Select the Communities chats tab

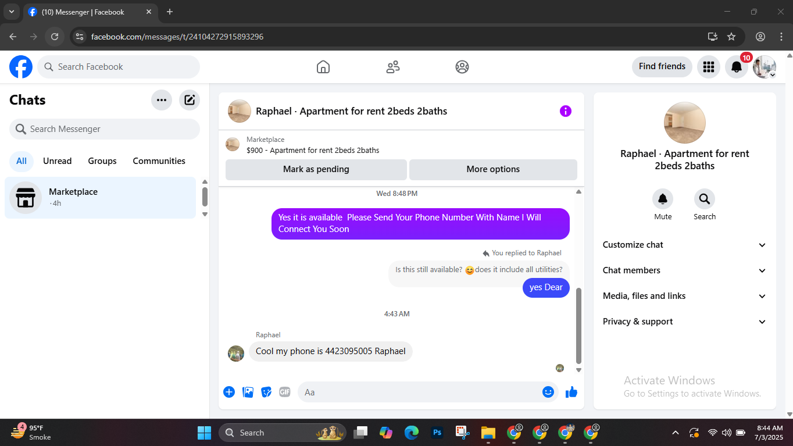pyautogui.click(x=159, y=161)
